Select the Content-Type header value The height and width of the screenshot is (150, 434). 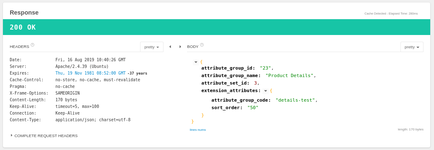(93, 120)
